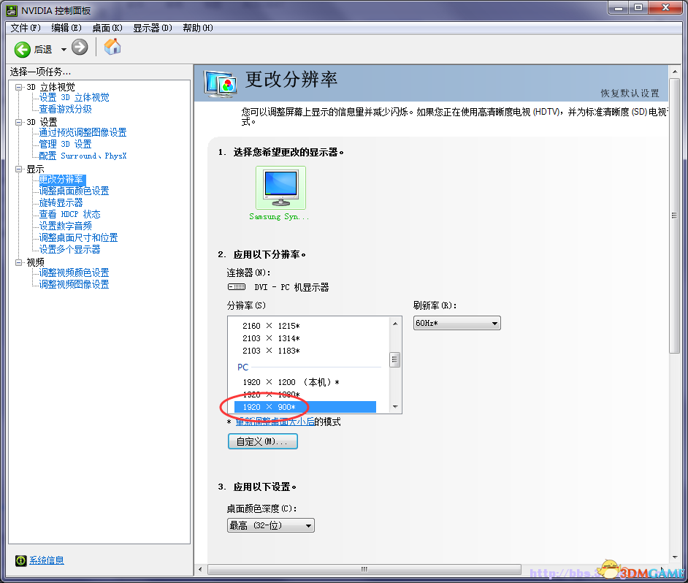Select resolution 1920 × 900
This screenshot has height=583, width=688.
305,407
